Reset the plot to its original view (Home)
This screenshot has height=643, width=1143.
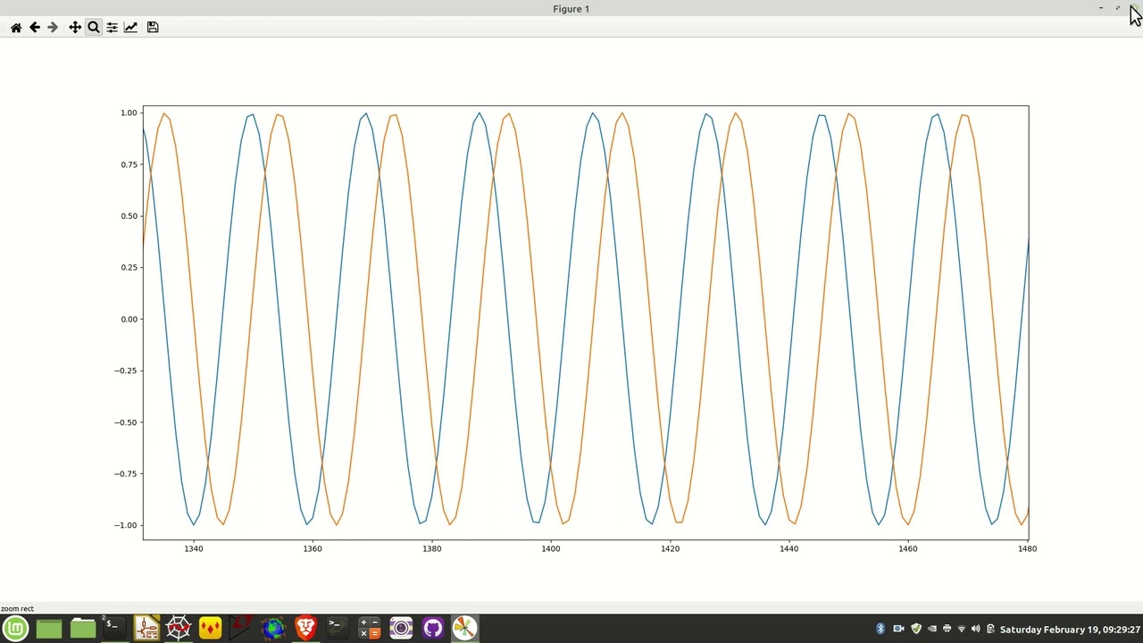[16, 28]
